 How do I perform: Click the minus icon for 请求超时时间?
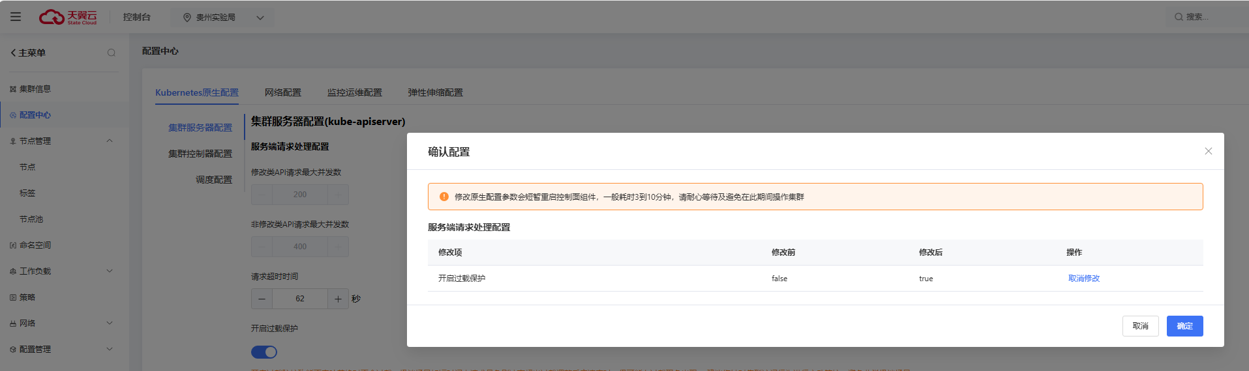coord(262,299)
